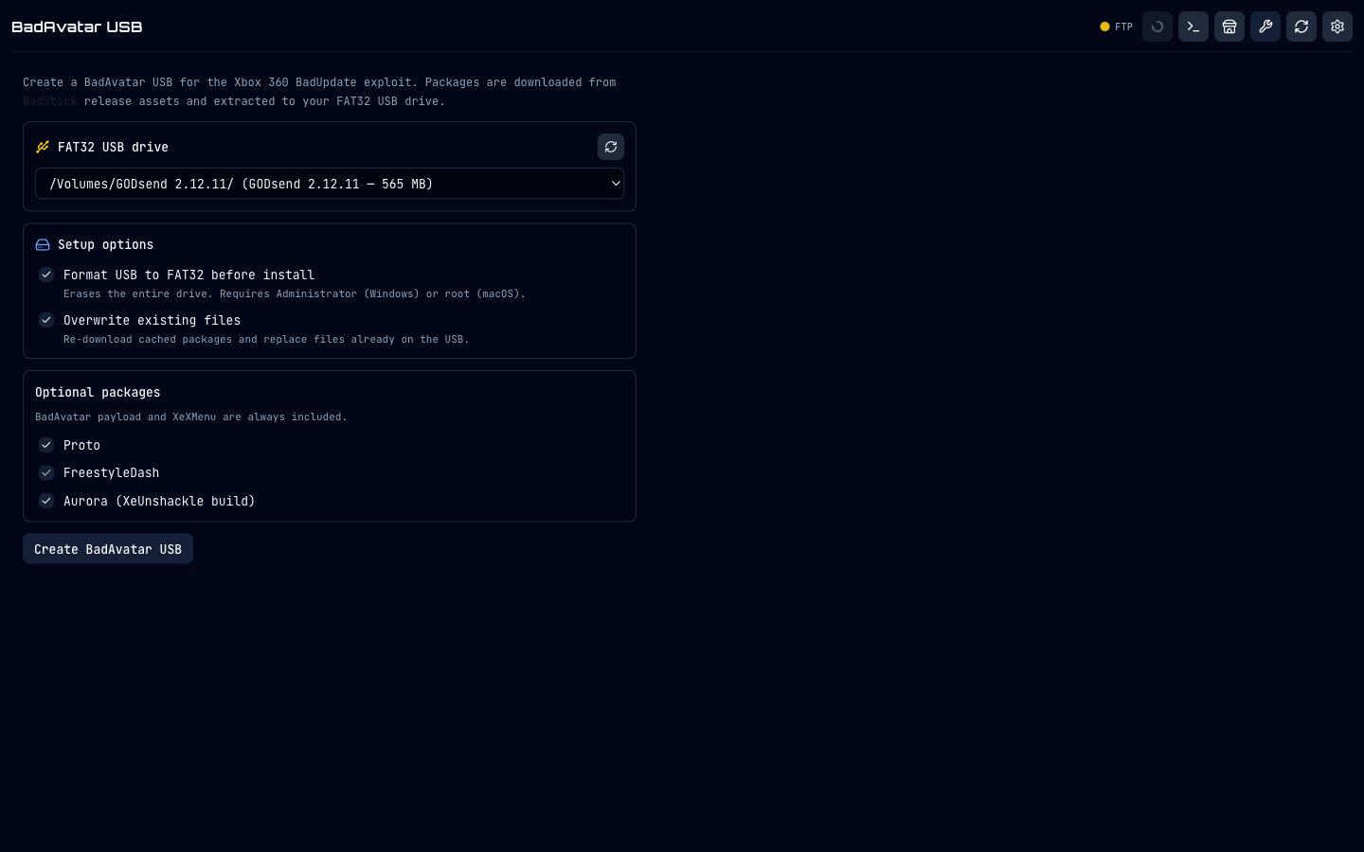Uncheck the FreestyleDash package
The width and height of the screenshot is (1364, 852).
tap(45, 472)
